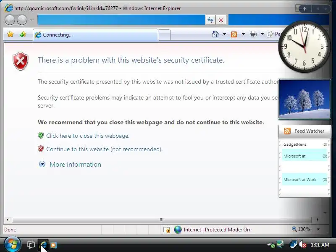Click the right scroll arrow
This screenshot has width=336, height=252.
(x=318, y=220)
